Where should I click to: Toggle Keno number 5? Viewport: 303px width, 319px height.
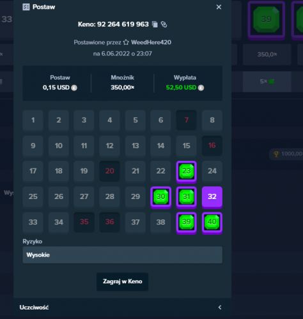point(136,120)
